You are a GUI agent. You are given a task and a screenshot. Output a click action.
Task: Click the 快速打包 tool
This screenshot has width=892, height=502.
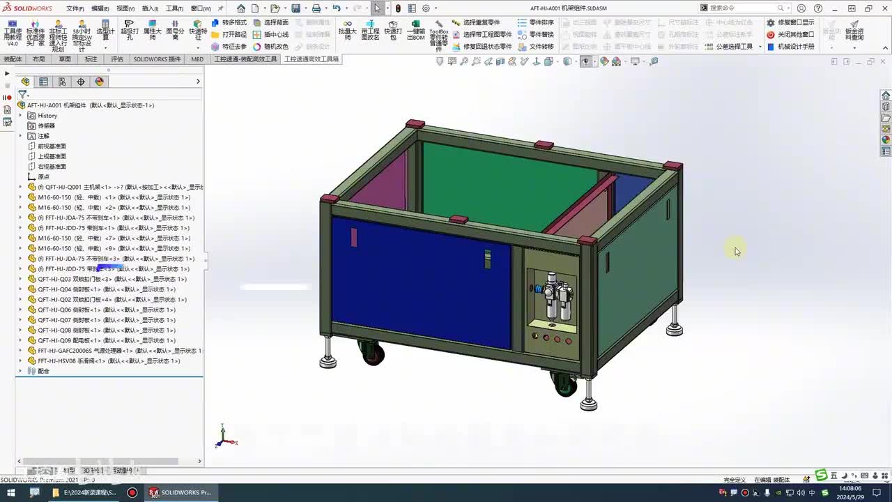tap(393, 31)
